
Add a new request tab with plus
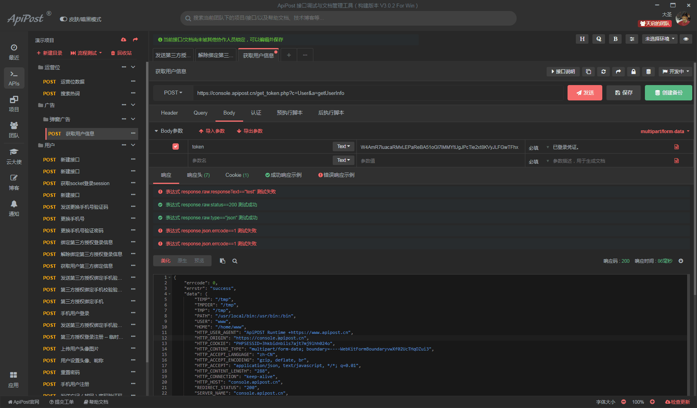click(289, 55)
